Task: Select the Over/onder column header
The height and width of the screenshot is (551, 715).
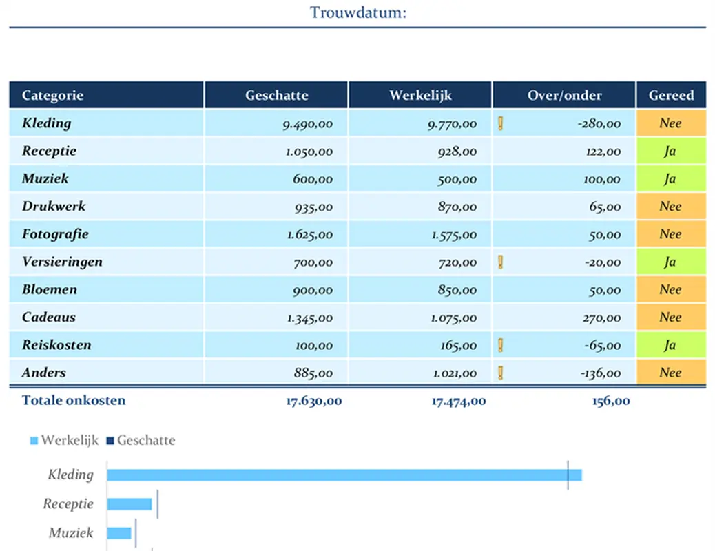Action: coord(564,95)
